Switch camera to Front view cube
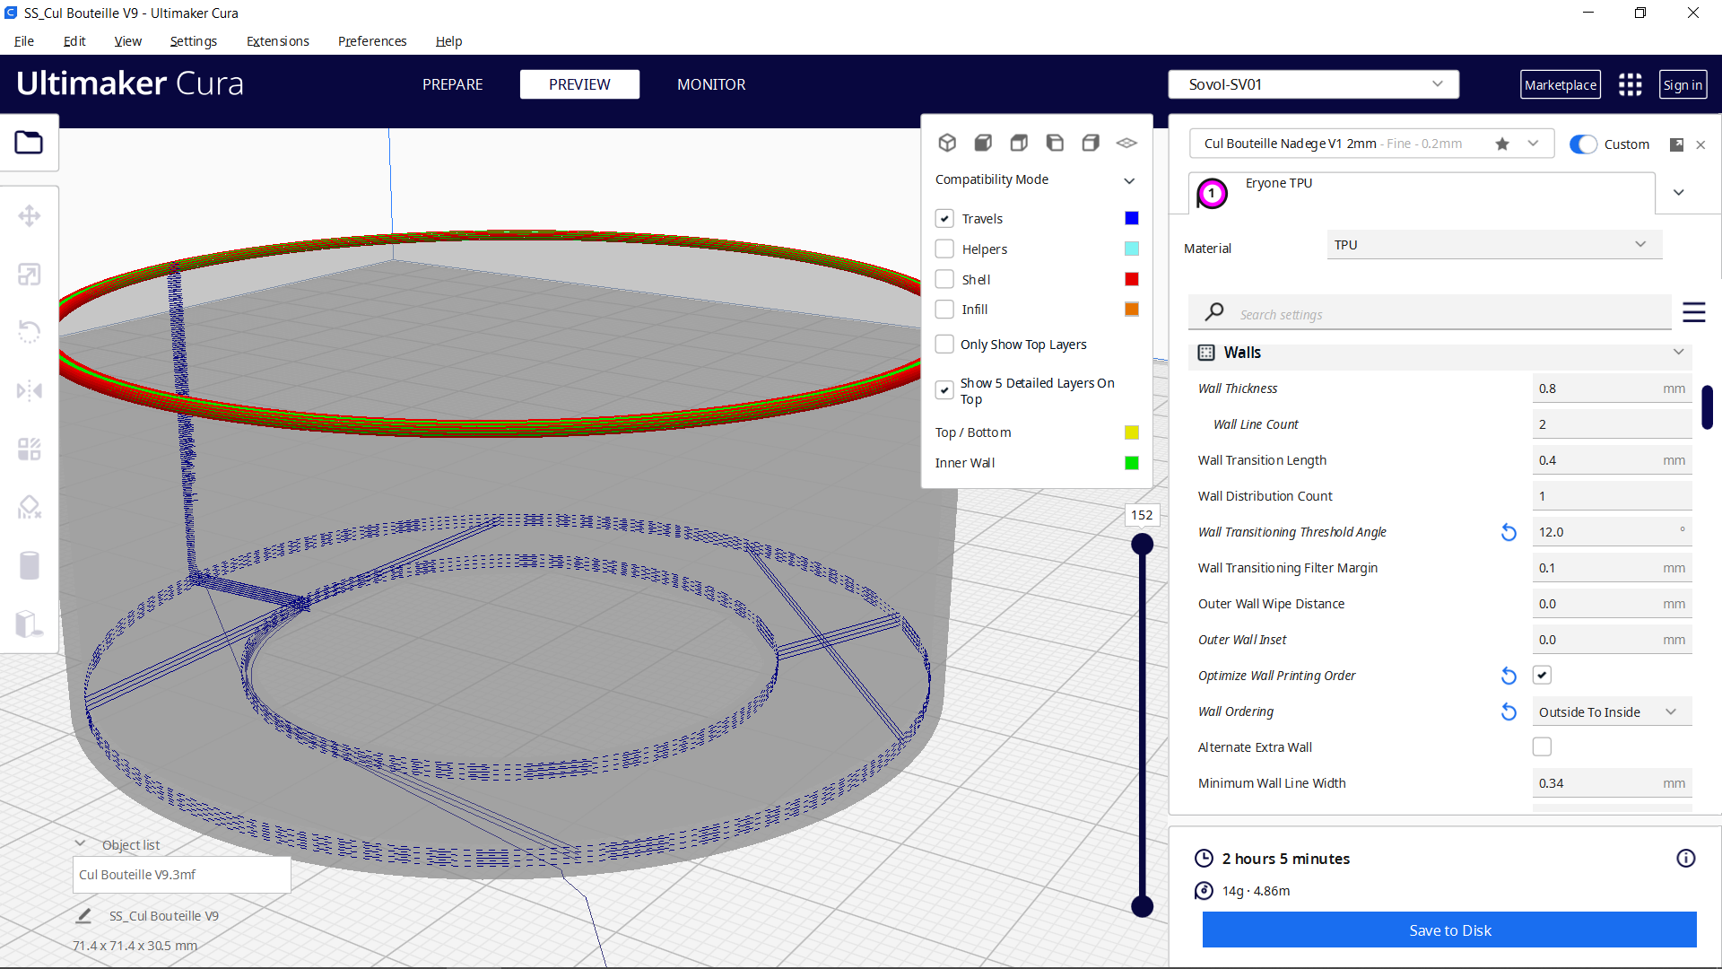Viewport: 1722px width, 969px height. click(x=983, y=143)
